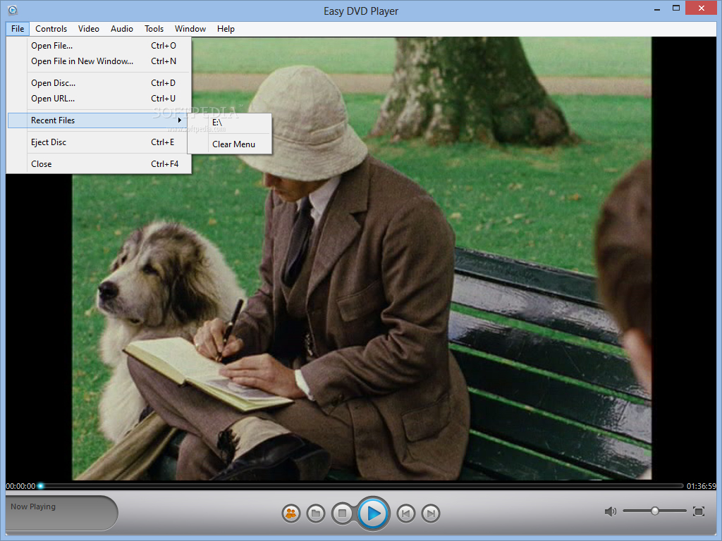The image size is (722, 541).
Task: Click the orange snapshot icon button
Action: pyautogui.click(x=291, y=513)
